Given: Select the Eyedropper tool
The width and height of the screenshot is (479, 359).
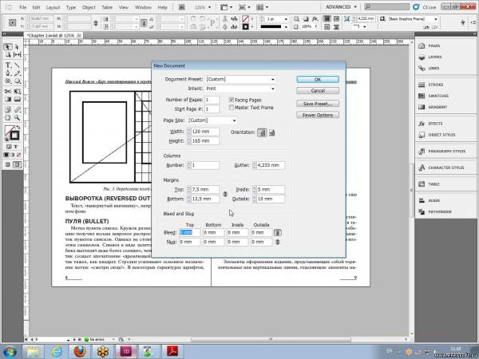Looking at the screenshot, I should (x=17, y=109).
